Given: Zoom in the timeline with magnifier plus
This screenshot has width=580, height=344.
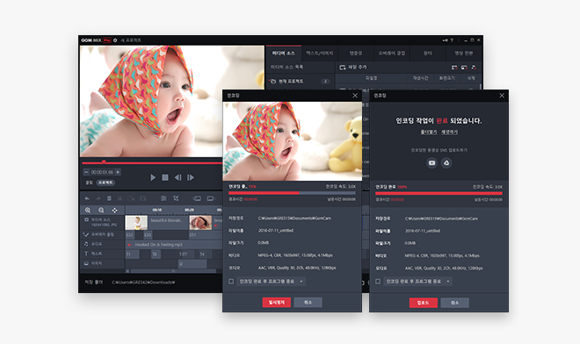Looking at the screenshot, I should tap(88, 211).
